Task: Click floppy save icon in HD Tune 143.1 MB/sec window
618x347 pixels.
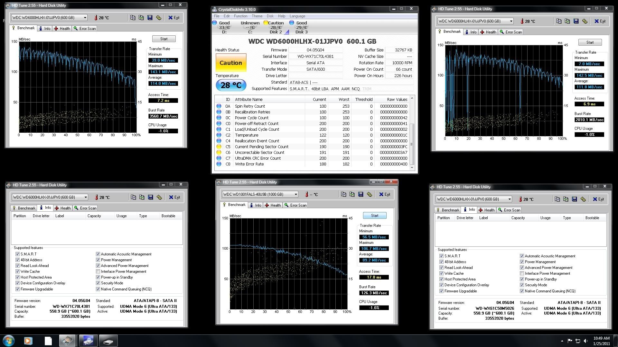Action: [x=150, y=18]
